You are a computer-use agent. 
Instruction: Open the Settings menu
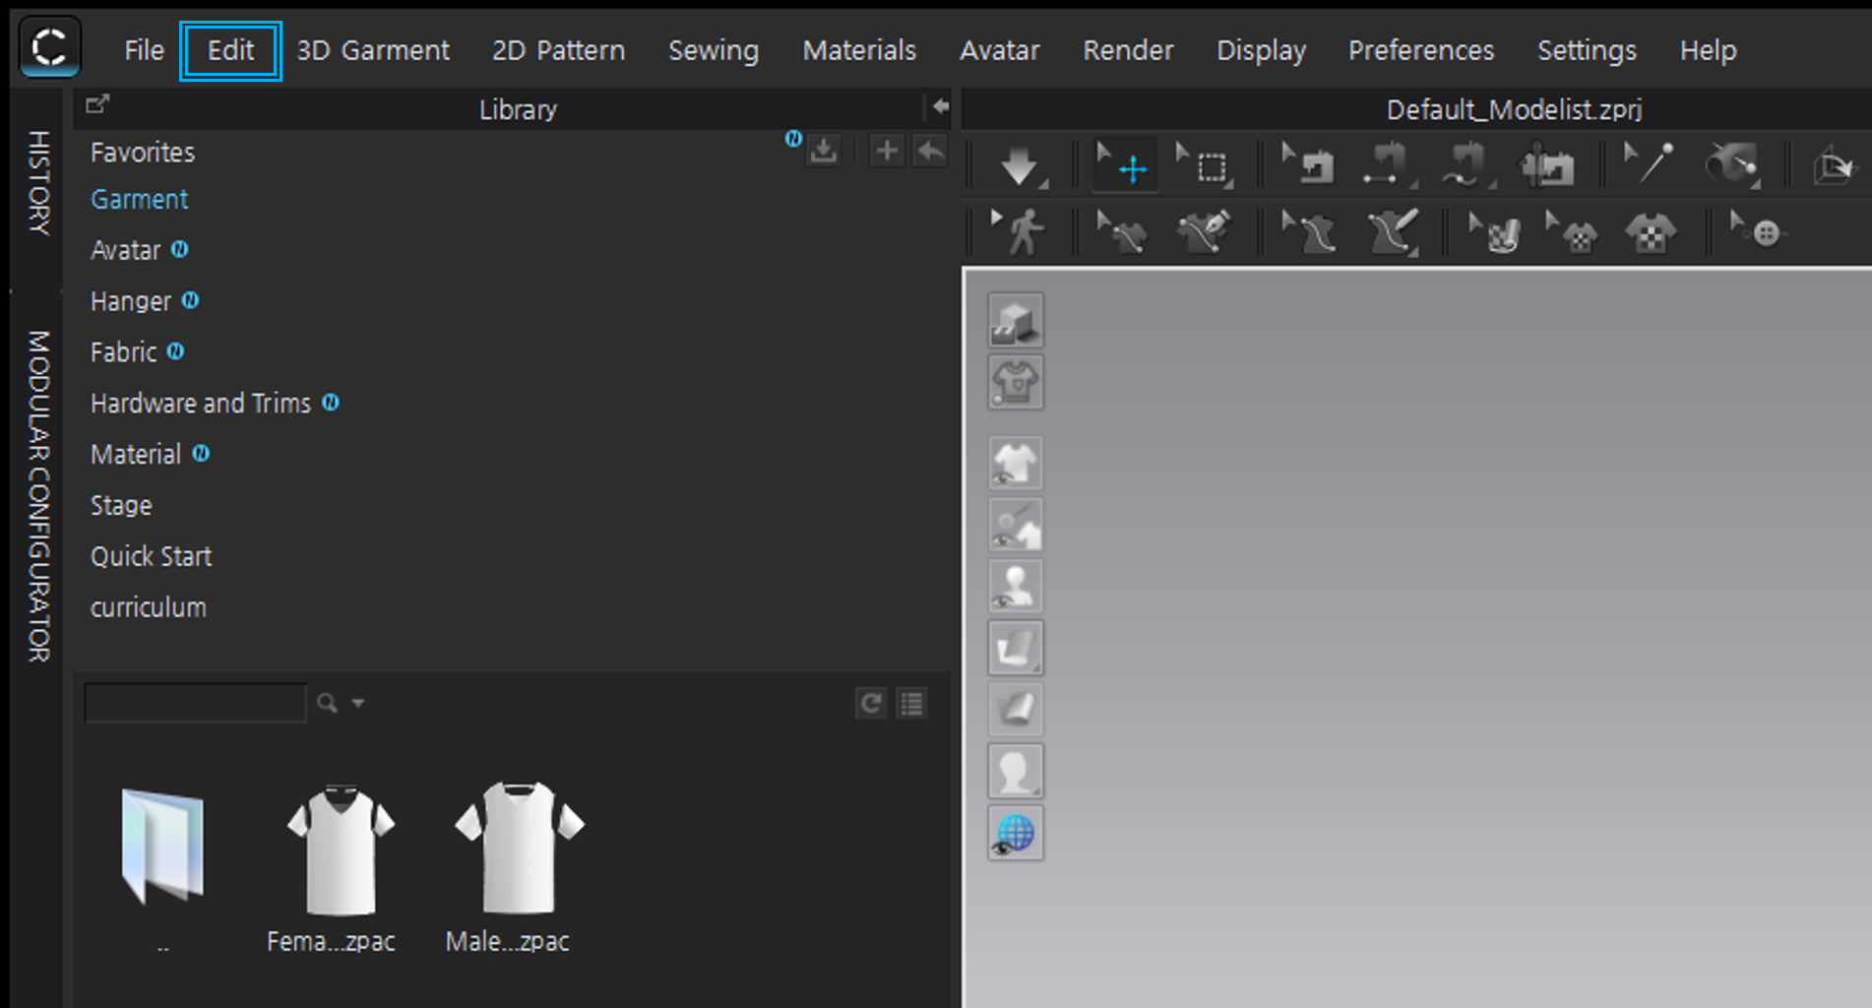(x=1587, y=50)
